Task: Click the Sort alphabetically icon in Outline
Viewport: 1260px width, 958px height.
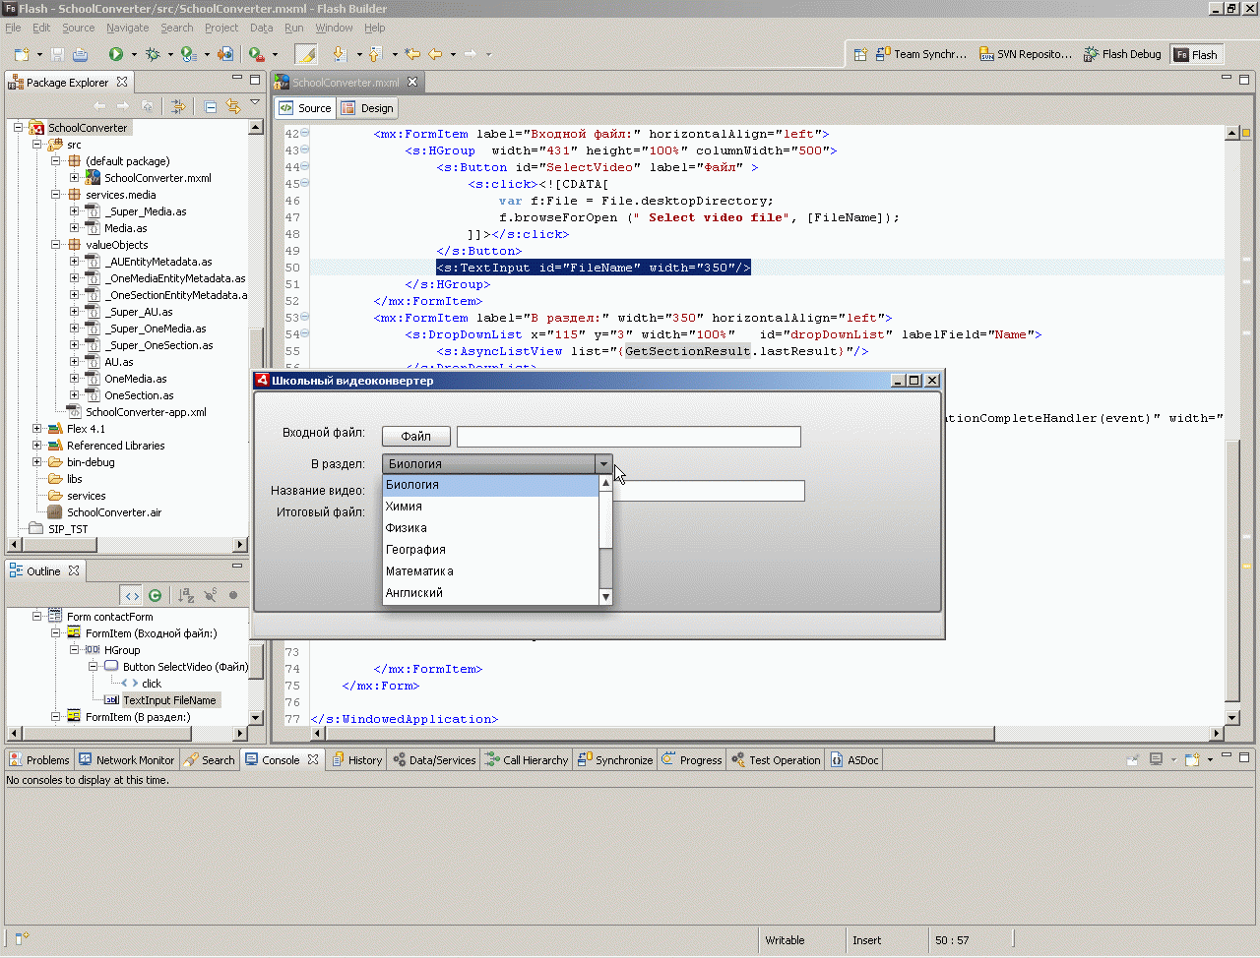Action: click(x=186, y=595)
